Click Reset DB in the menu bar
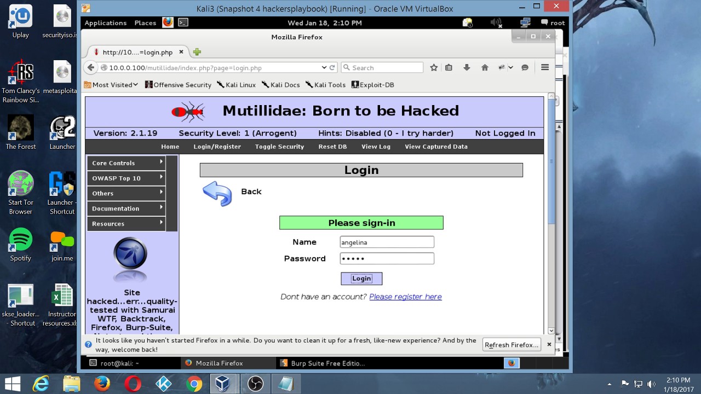701x394 pixels. (332, 147)
